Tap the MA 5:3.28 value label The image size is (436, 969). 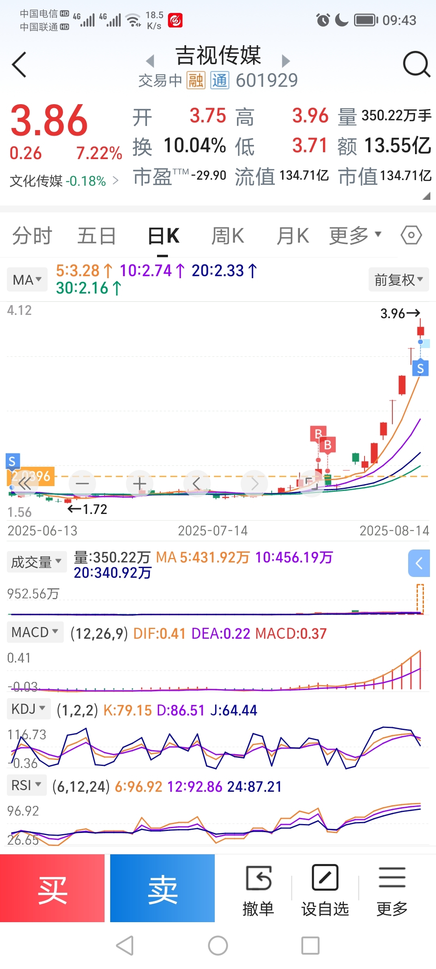click(84, 271)
